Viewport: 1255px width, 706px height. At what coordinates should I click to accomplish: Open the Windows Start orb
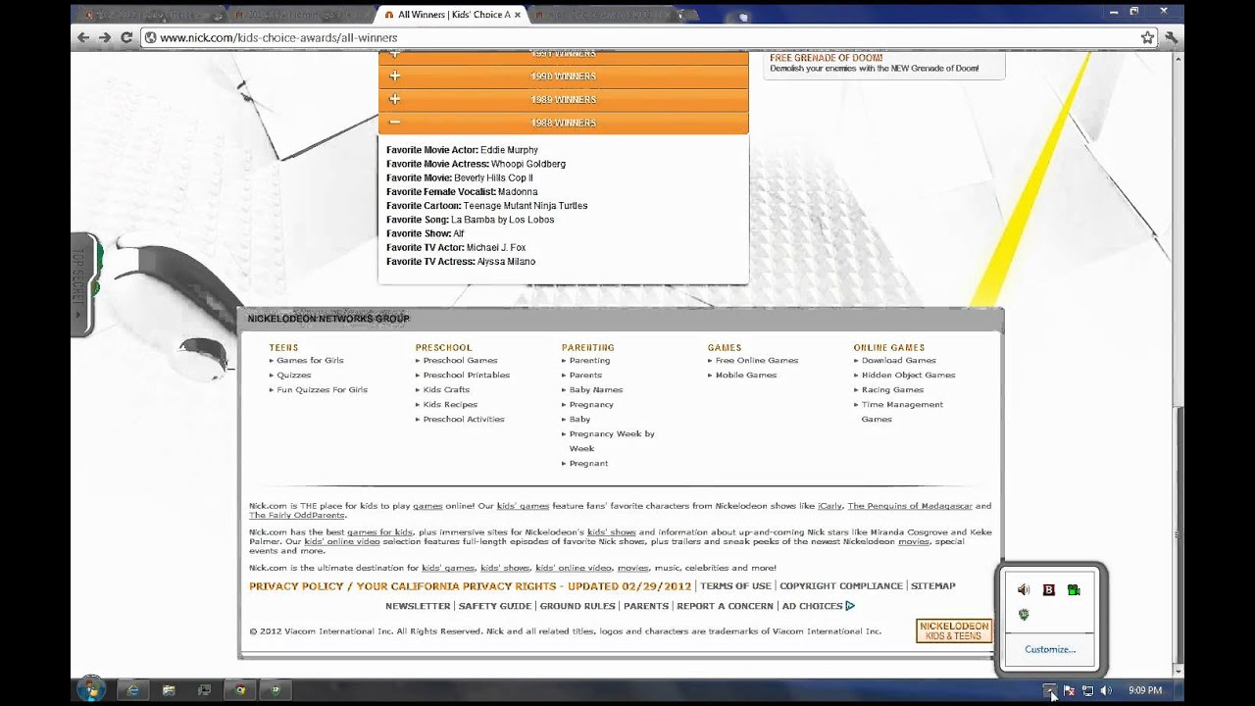(x=91, y=689)
